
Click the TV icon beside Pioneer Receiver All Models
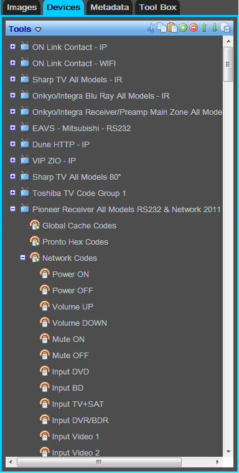[25, 208]
